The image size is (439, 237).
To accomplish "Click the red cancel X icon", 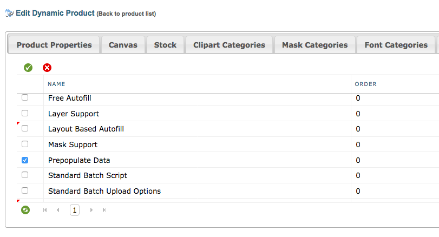I will click(x=47, y=68).
